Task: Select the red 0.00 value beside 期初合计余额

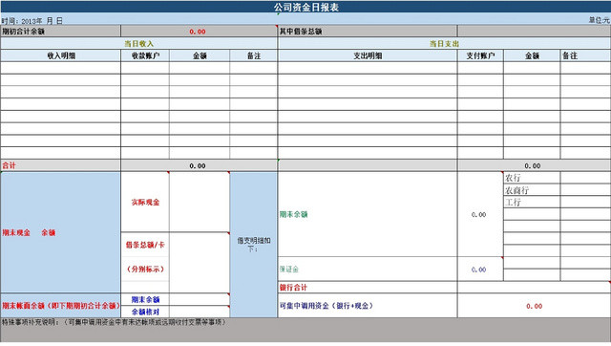Action: pos(199,32)
